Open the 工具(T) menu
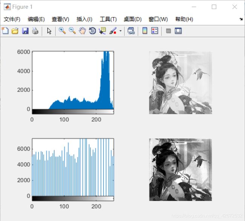The height and width of the screenshot is (221, 245). coord(108,19)
